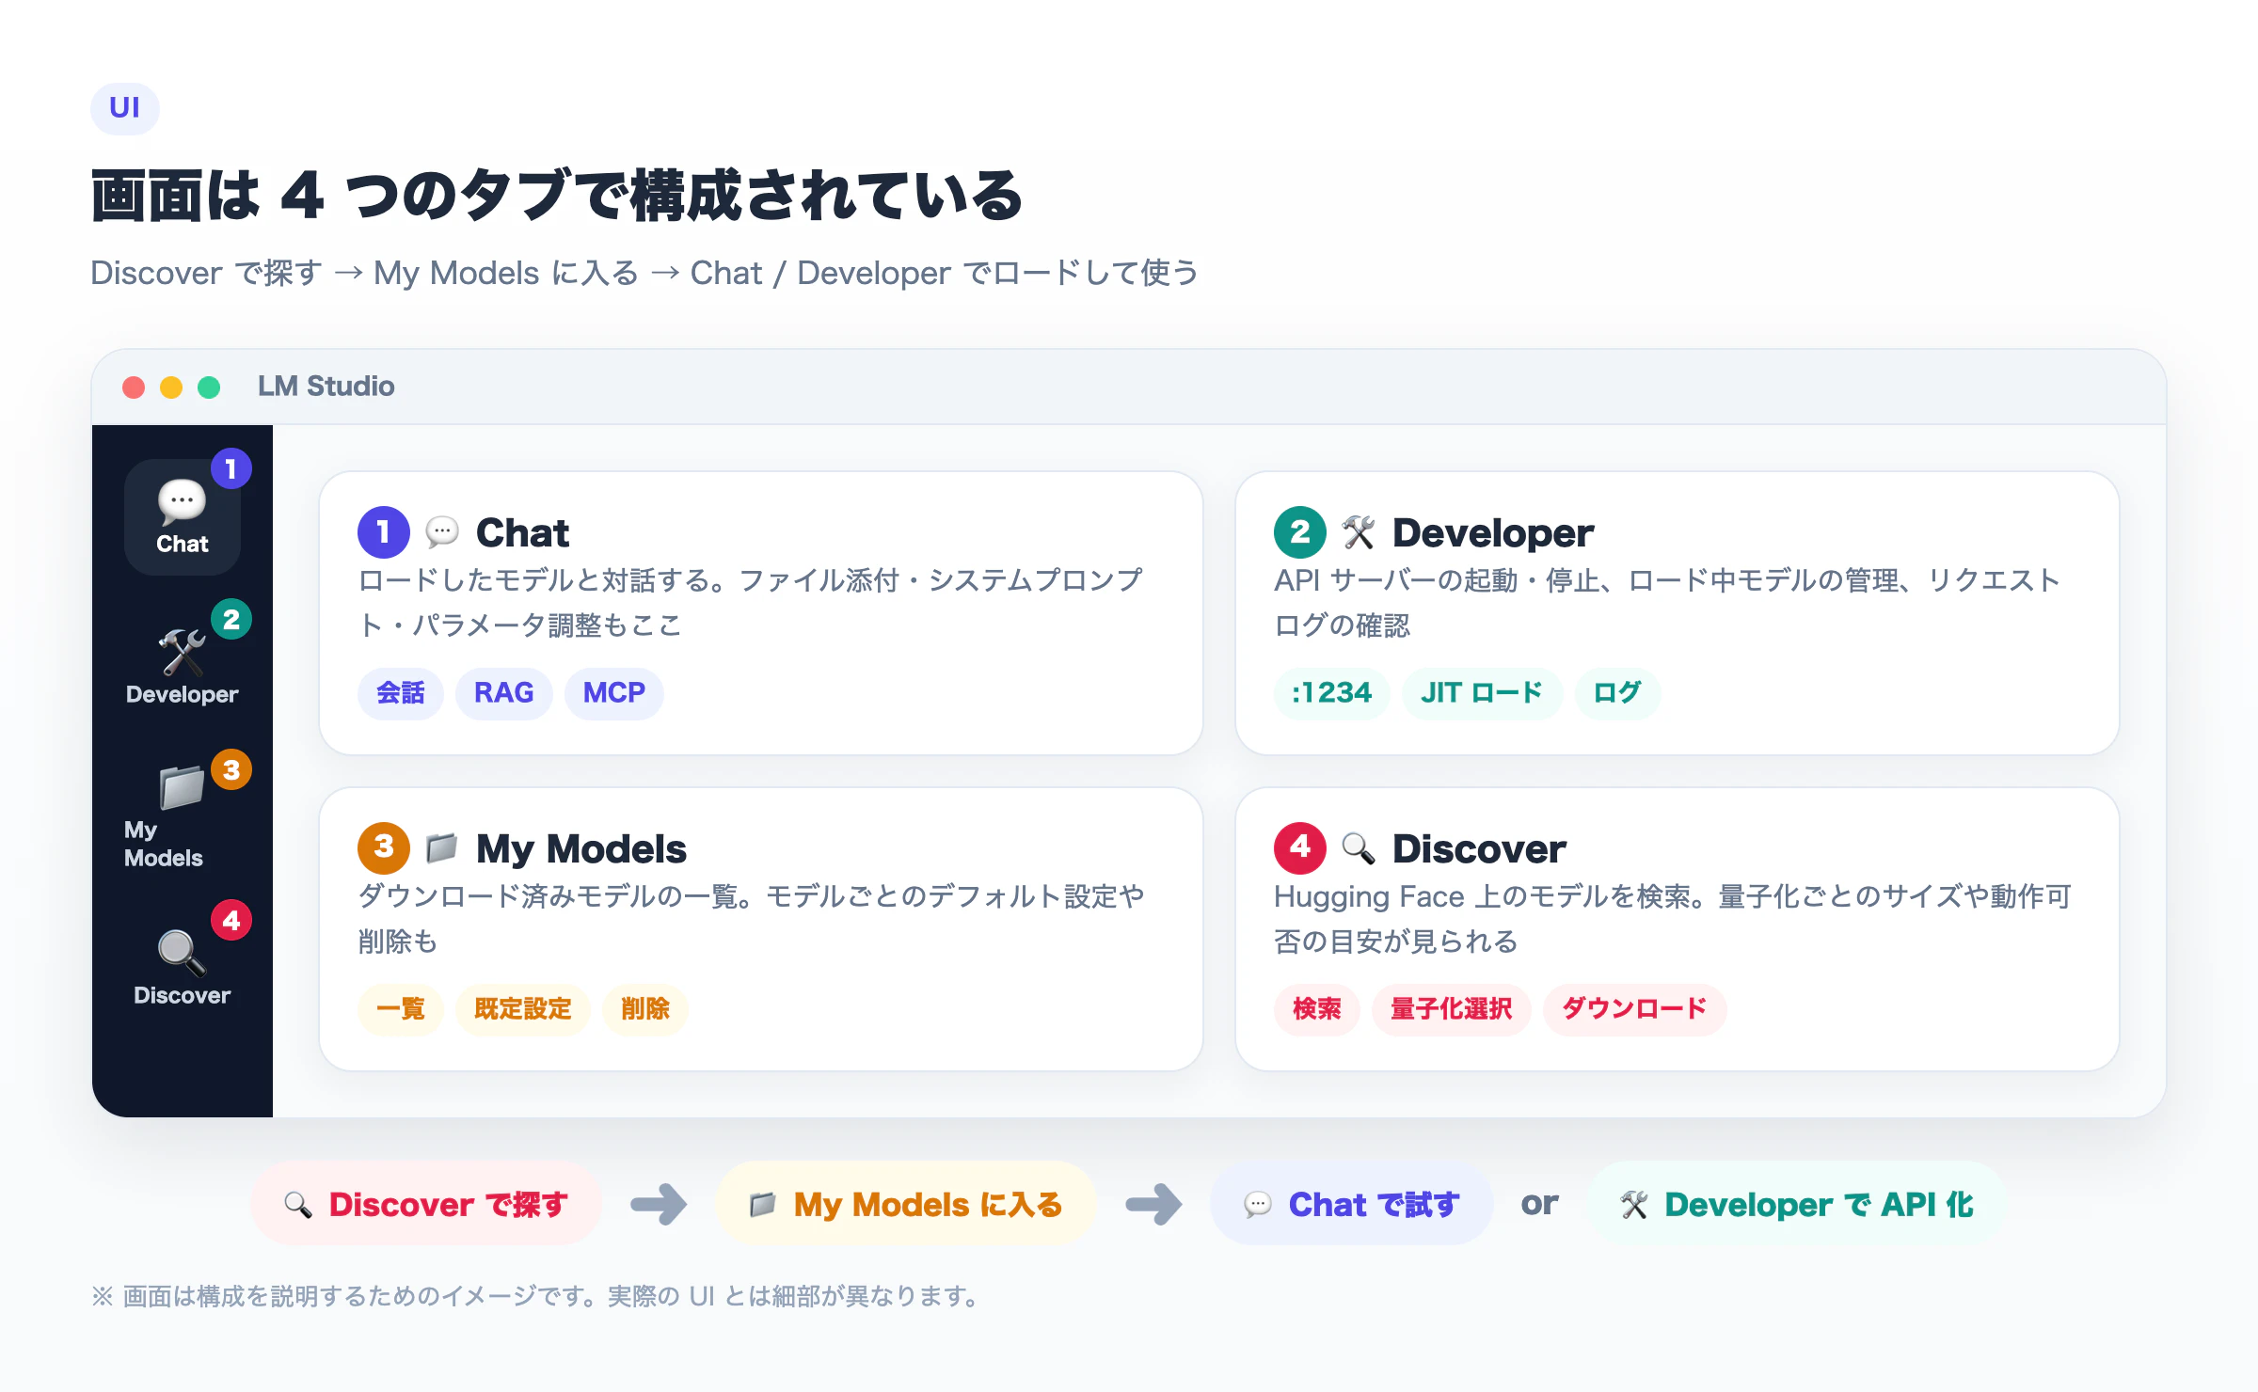Click the tools icon in Developer card
This screenshot has height=1392, width=2258.
[x=1359, y=532]
